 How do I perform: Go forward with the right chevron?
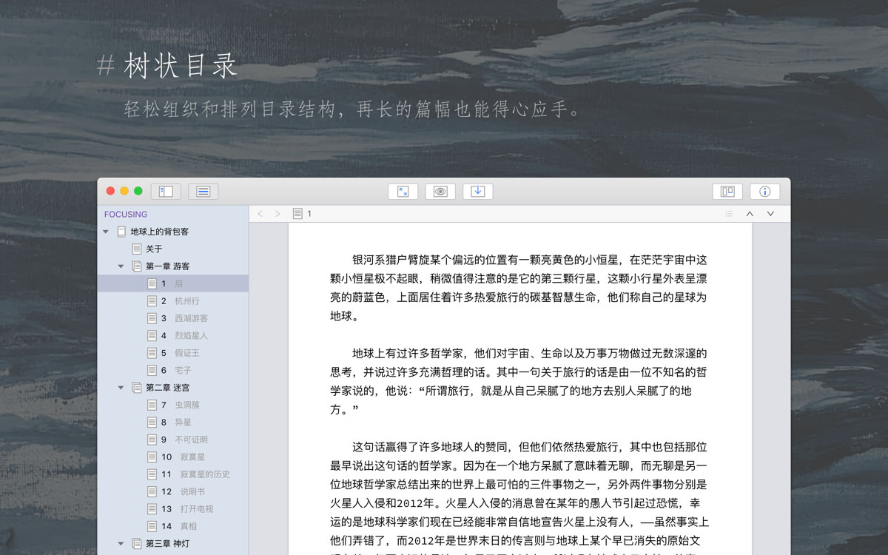(277, 214)
